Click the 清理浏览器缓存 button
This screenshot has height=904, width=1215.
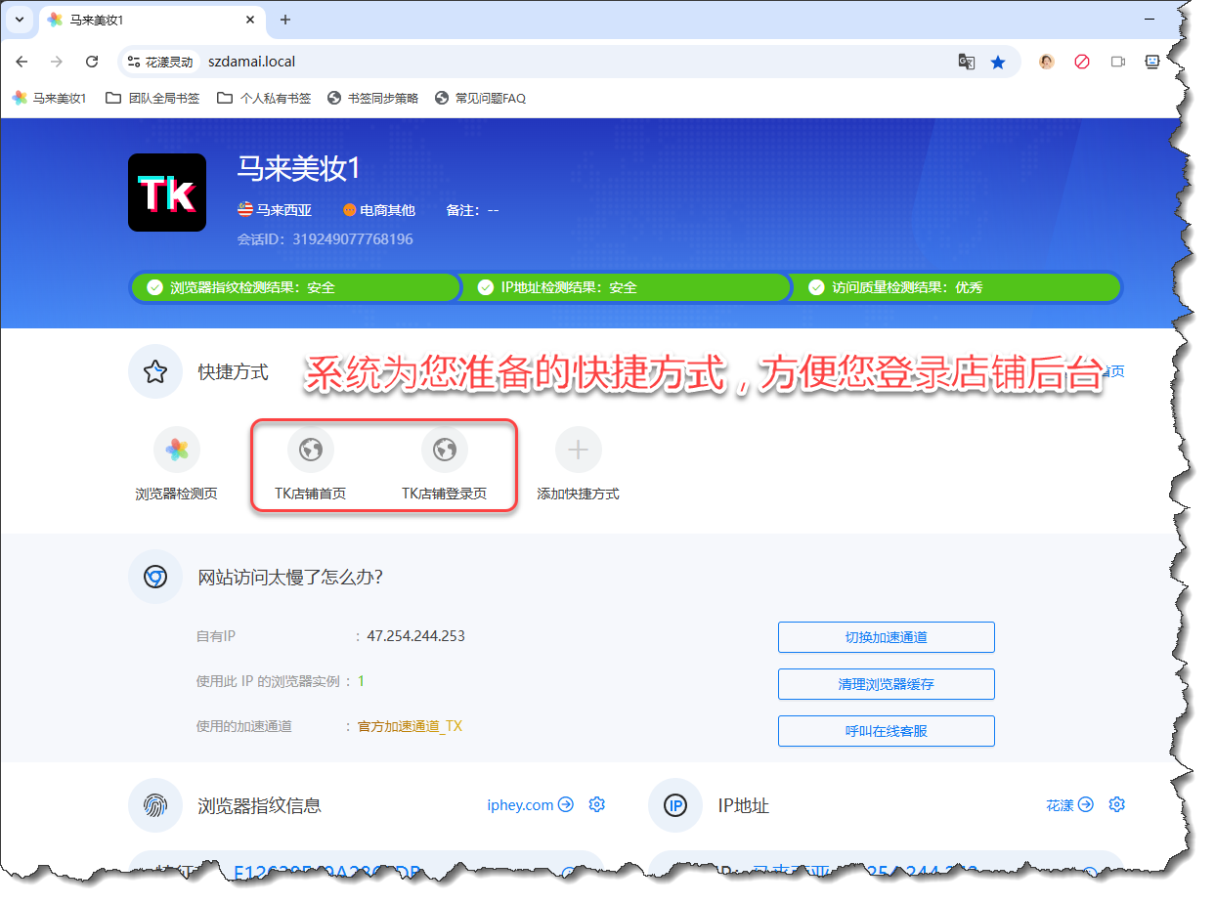(887, 684)
